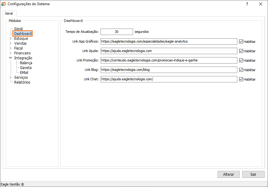Toggle Habilitar checkbox for Link Blog

tap(241, 70)
